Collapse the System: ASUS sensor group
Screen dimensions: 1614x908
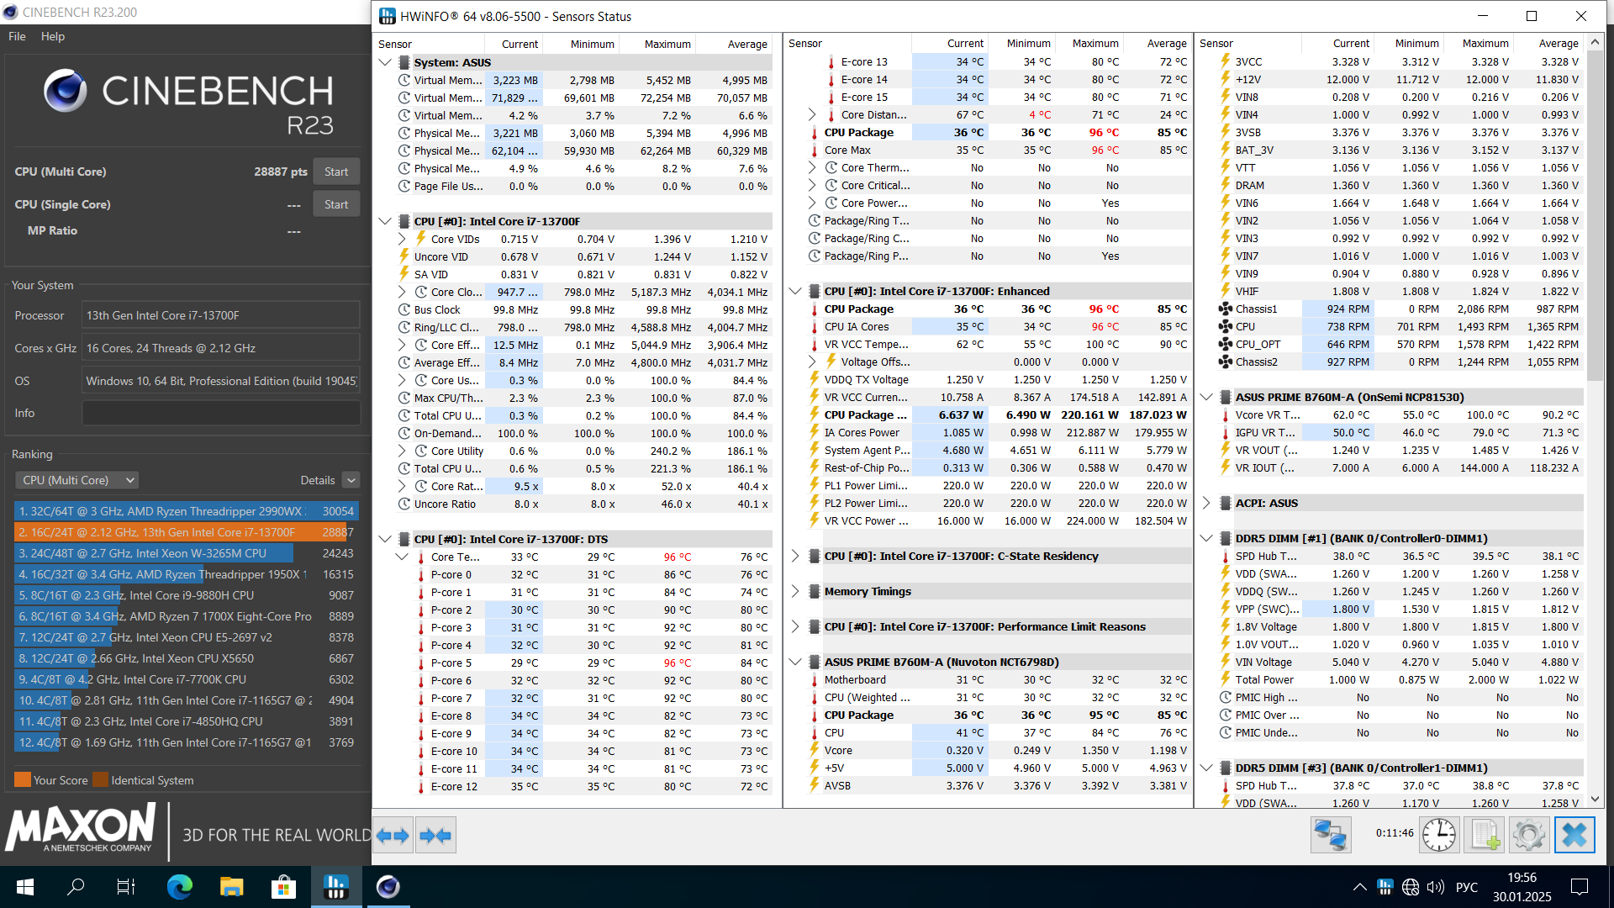tap(385, 62)
